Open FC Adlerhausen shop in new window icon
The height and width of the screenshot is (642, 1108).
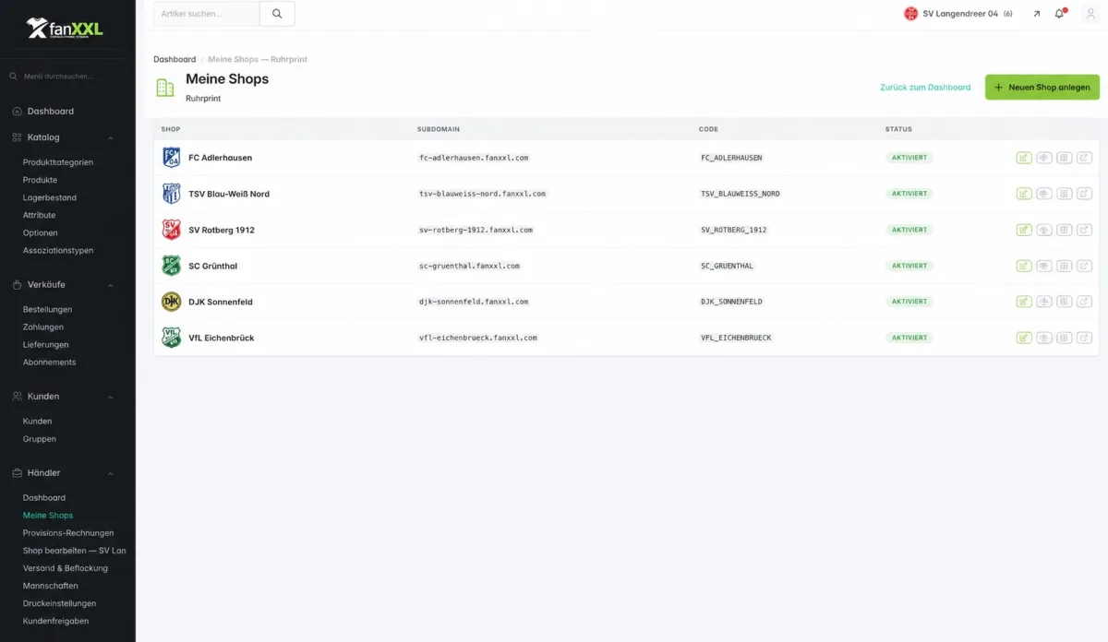pos(1084,158)
